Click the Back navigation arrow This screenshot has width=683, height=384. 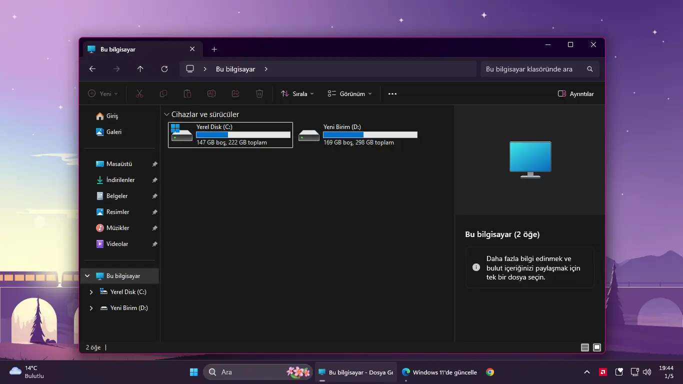(92, 69)
